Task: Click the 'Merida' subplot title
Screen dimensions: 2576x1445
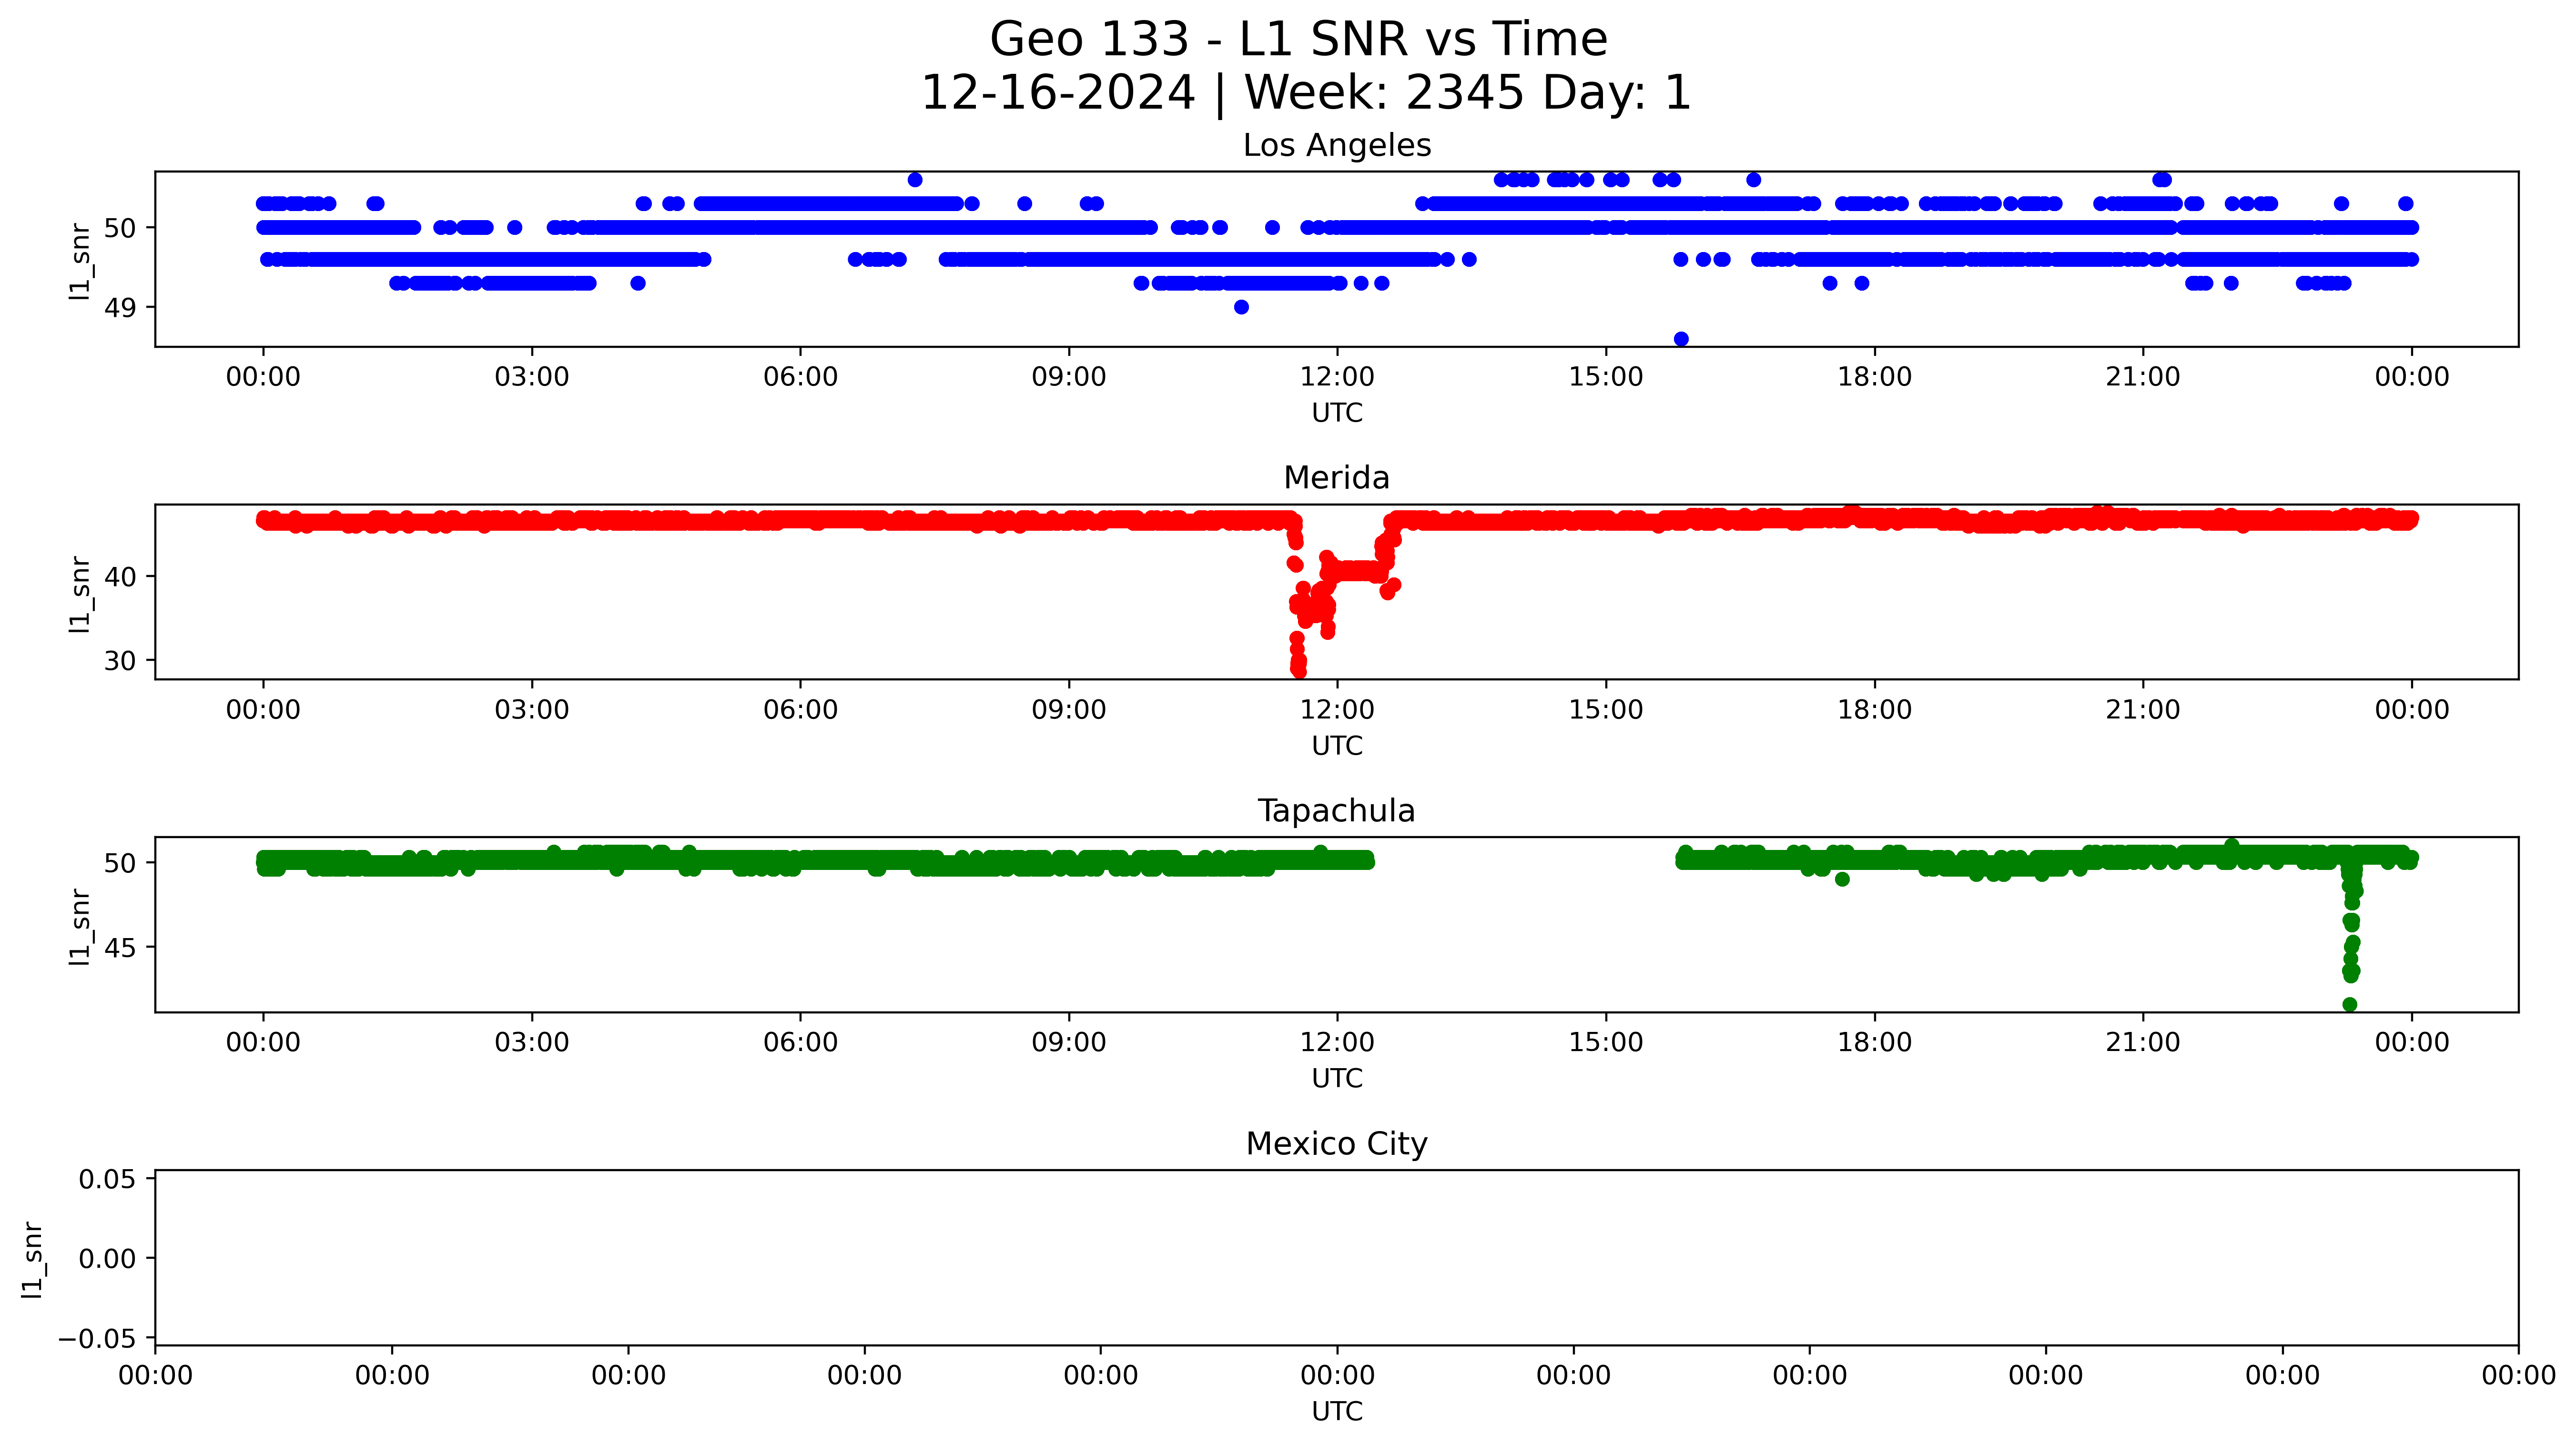Action: point(1336,478)
